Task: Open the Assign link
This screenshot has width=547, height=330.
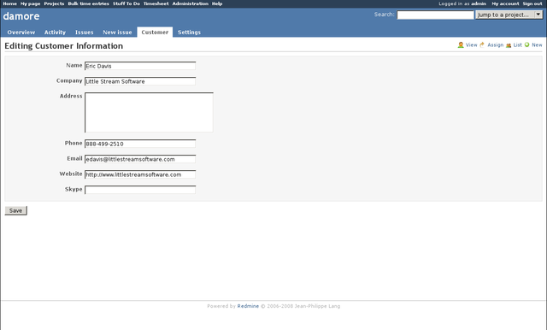Action: (x=496, y=45)
